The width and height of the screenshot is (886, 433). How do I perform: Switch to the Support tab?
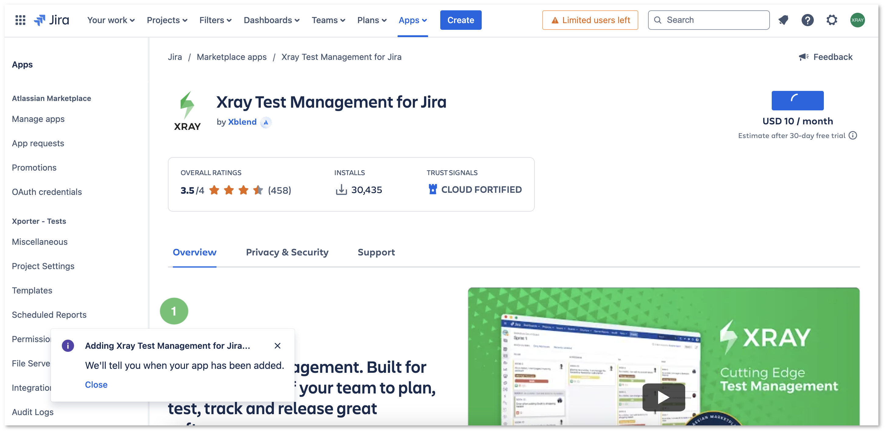[376, 252]
